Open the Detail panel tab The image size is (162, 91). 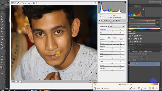tap(104, 20)
